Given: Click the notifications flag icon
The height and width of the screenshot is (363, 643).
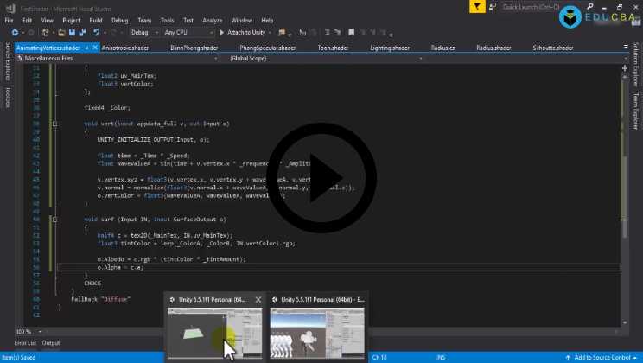Looking at the screenshot, I should point(476,7).
